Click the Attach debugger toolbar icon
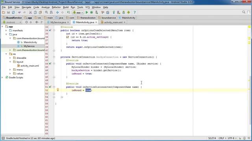The width and height of the screenshot is (252, 141). (96, 12)
